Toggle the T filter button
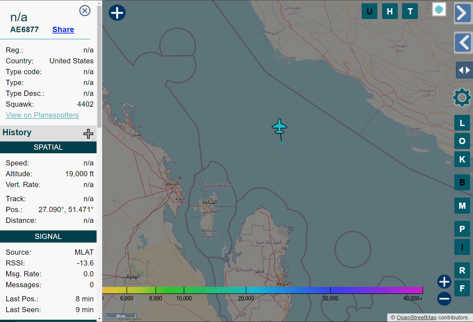The height and width of the screenshot is (322, 473). 410,11
